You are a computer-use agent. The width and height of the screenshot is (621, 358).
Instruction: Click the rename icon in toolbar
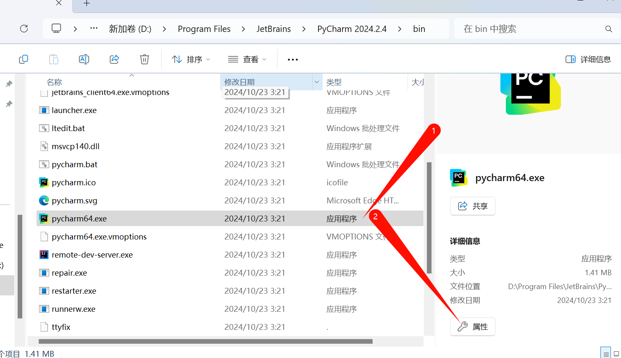[84, 59]
